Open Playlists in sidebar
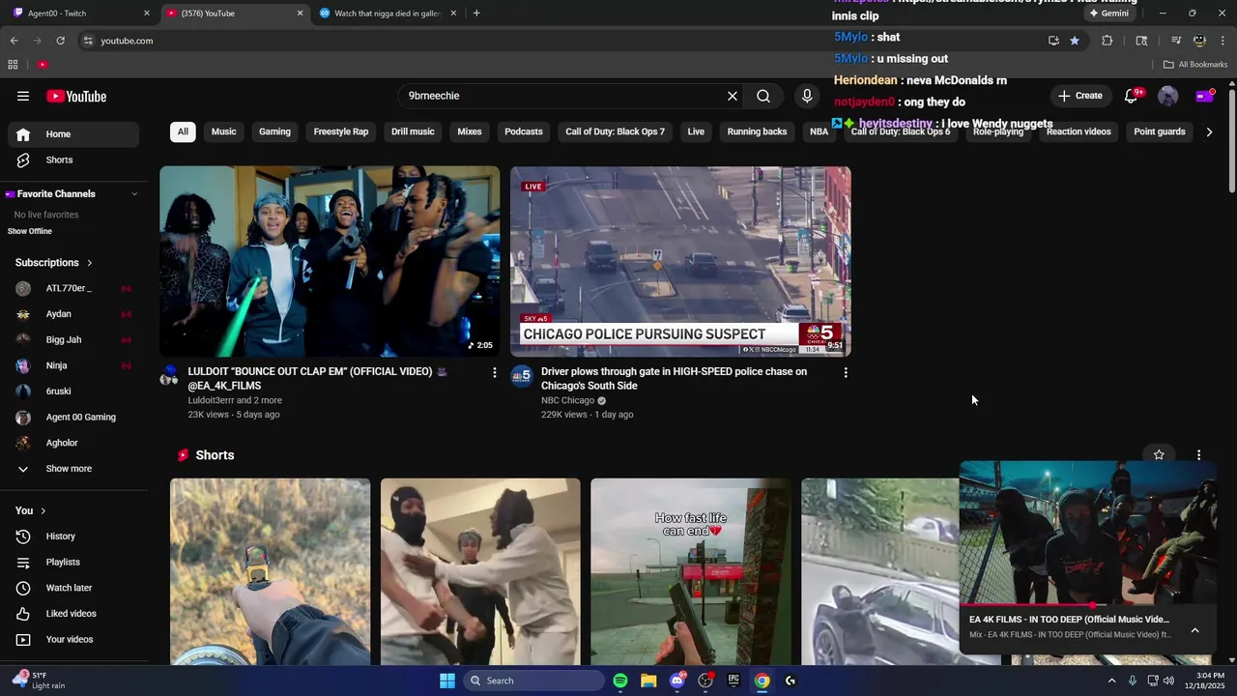 (x=73, y=562)
